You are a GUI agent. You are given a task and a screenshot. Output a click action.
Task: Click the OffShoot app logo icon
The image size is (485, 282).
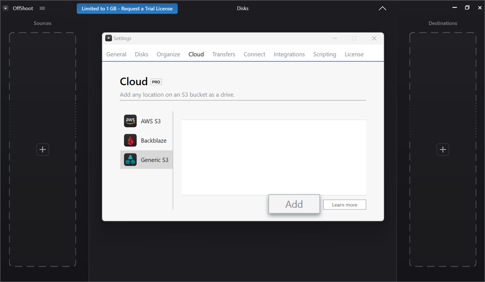(6, 9)
